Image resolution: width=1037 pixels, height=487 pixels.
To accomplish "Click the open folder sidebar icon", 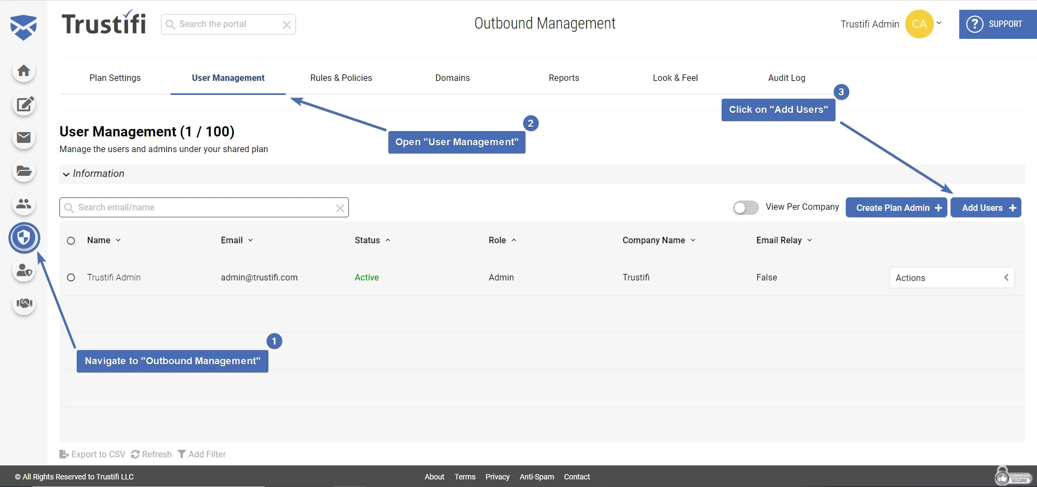I will pos(24,171).
